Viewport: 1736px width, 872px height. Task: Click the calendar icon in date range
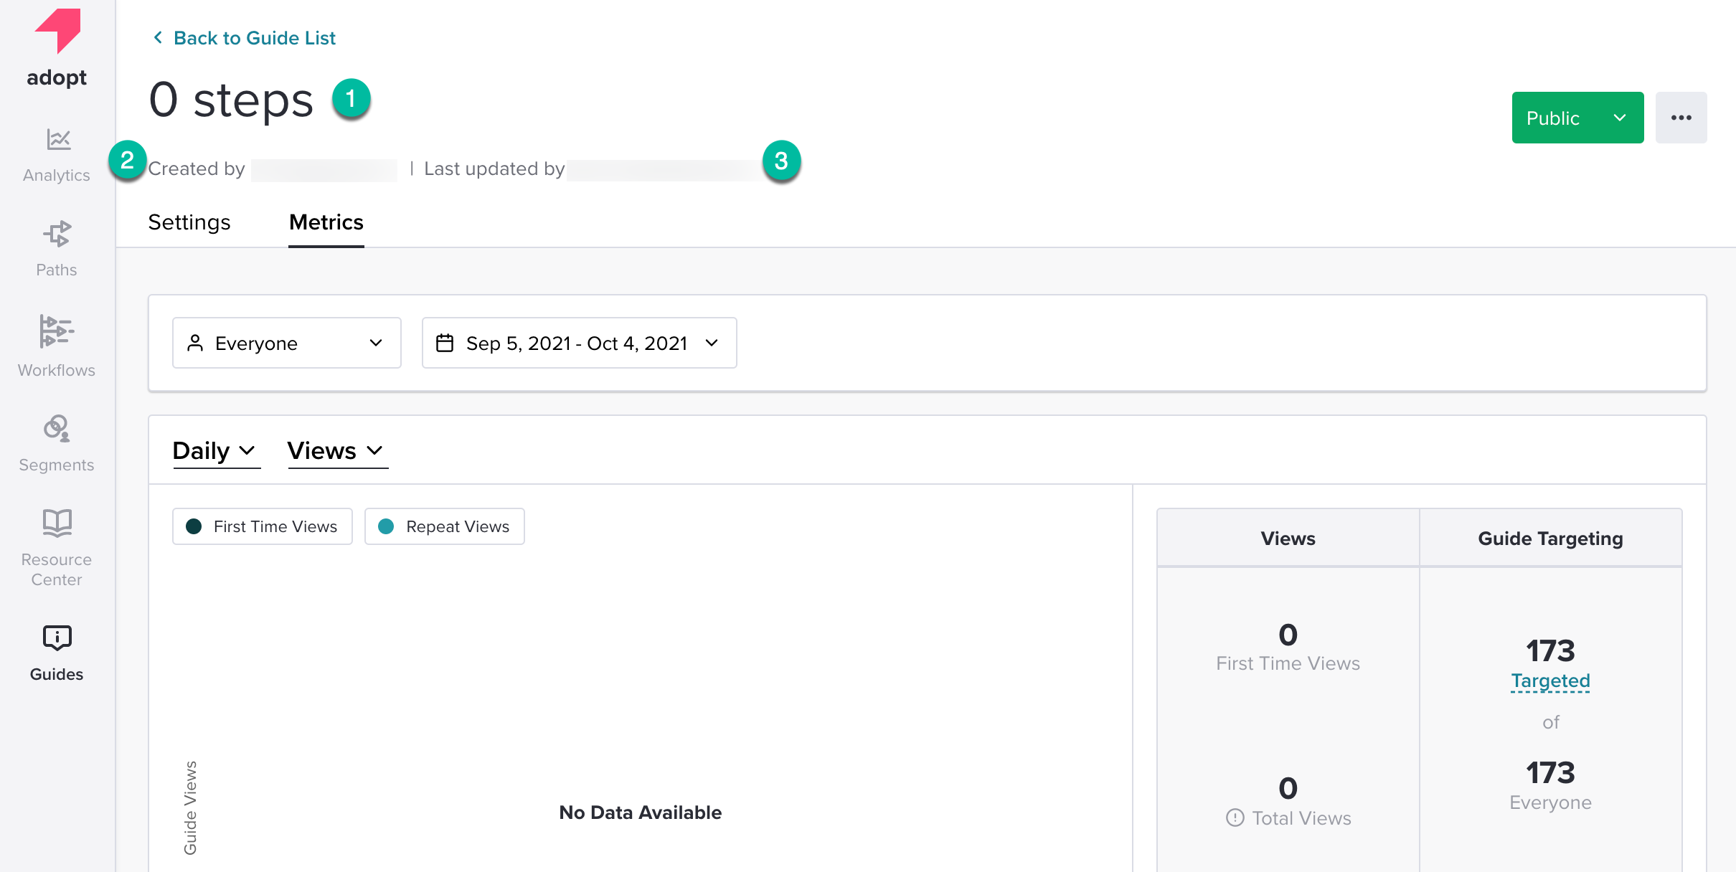coord(445,343)
